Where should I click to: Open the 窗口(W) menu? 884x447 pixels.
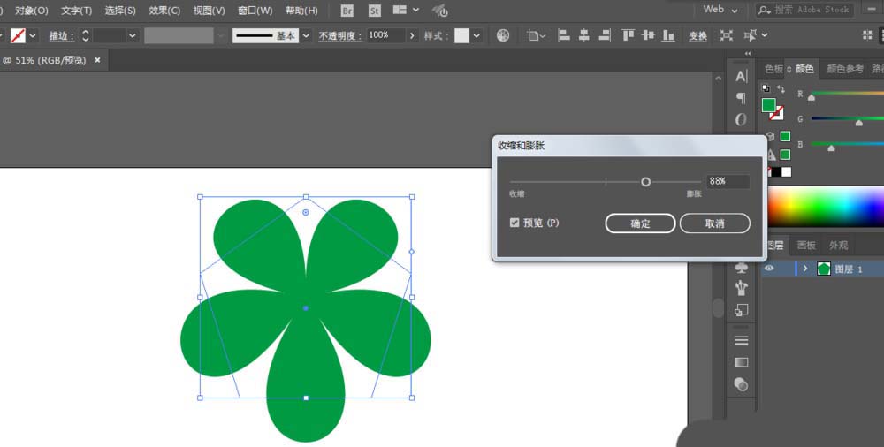click(x=255, y=11)
